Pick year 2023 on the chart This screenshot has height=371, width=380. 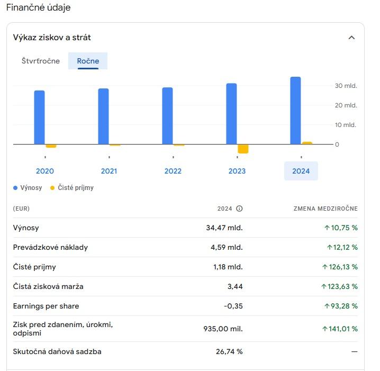tap(237, 171)
